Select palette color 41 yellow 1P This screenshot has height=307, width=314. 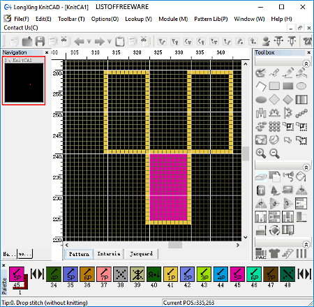pyautogui.click(x=170, y=274)
